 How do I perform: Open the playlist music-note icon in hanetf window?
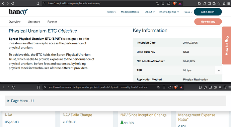point(204,3)
